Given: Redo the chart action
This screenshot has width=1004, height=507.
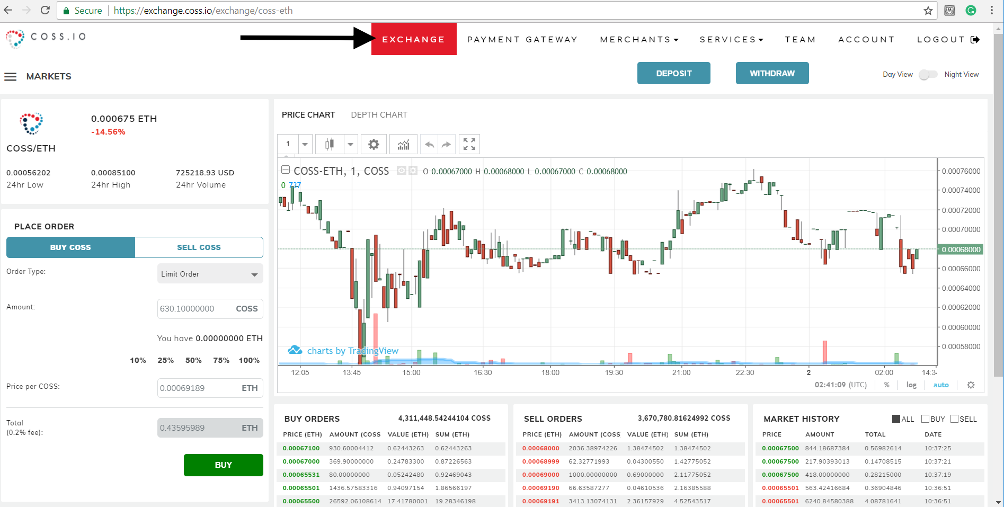Looking at the screenshot, I should point(447,144).
